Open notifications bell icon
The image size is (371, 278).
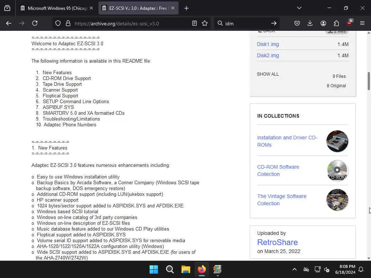(361, 269)
